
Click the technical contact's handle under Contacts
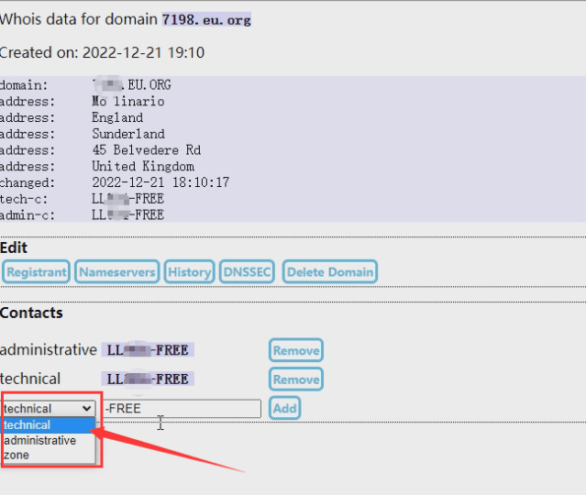(148, 379)
